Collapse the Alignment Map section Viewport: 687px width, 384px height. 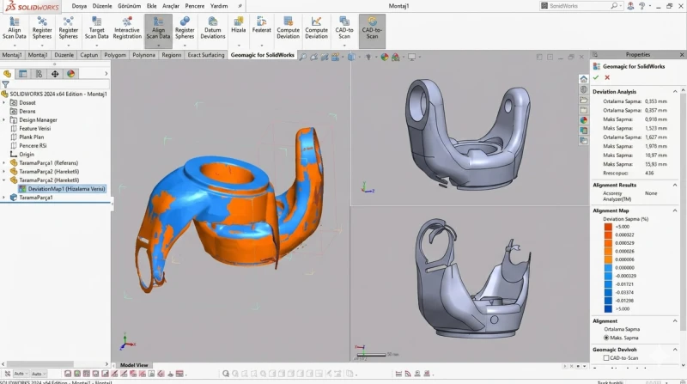coord(675,210)
